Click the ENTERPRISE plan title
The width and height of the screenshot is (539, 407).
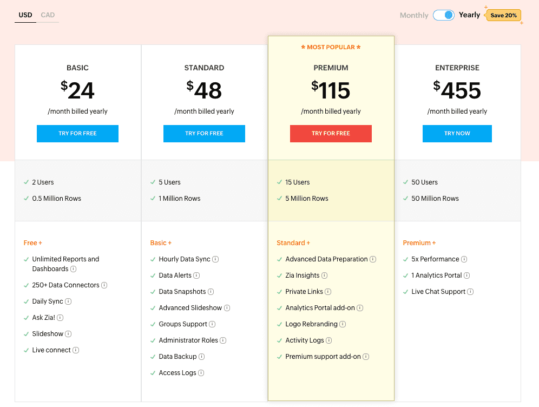point(457,68)
